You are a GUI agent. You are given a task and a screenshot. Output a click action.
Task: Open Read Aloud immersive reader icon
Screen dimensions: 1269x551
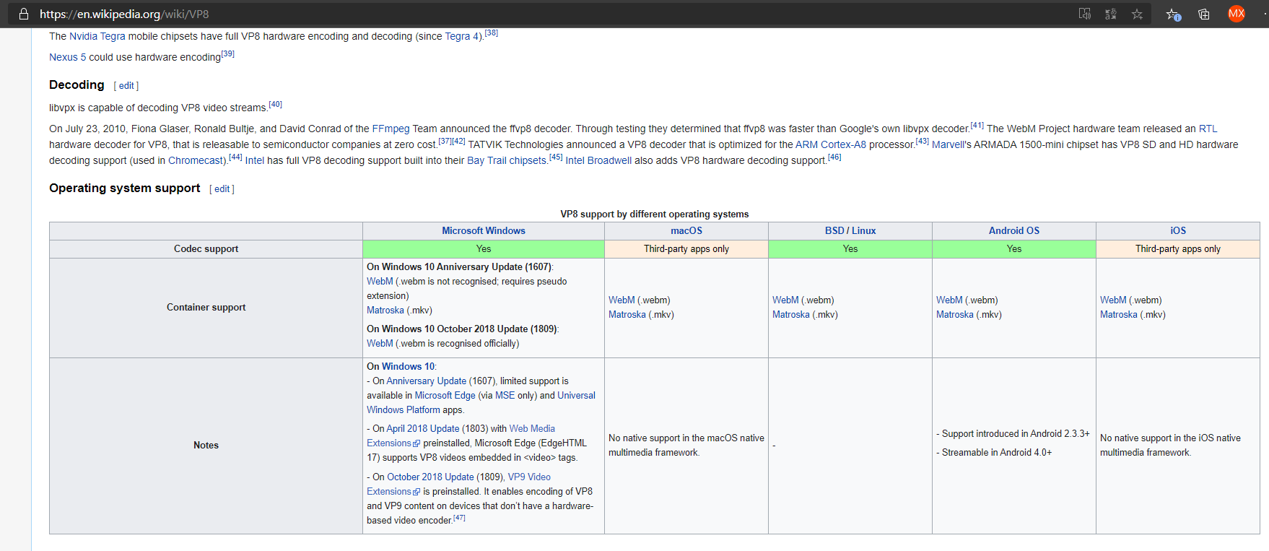click(1084, 14)
